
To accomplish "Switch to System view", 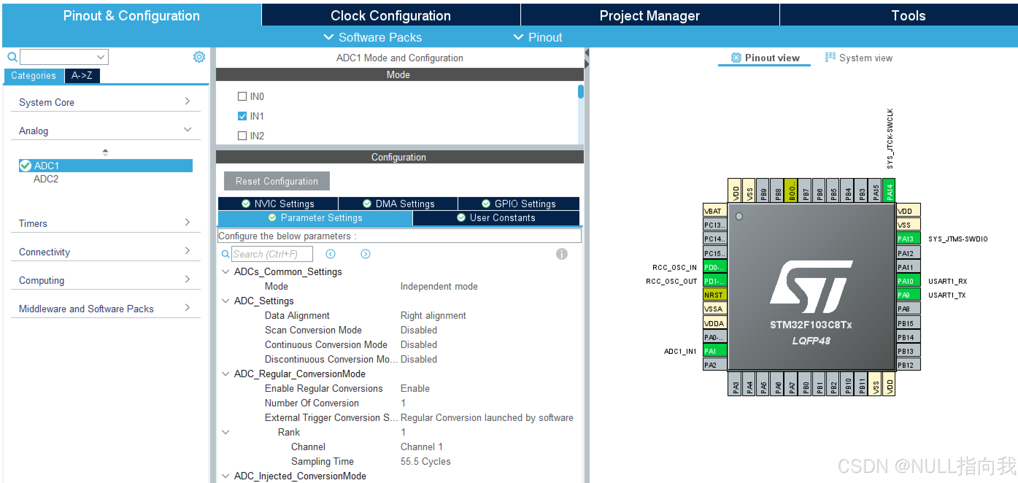I will tap(858, 58).
